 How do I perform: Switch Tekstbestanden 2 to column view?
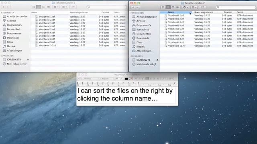point(173,7)
